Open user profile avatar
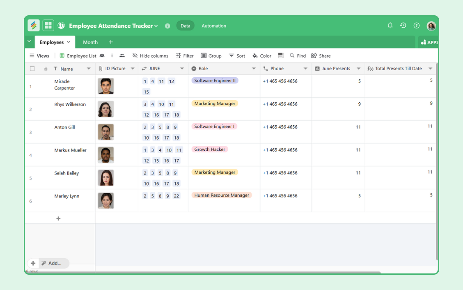This screenshot has height=290, width=463. pyautogui.click(x=431, y=25)
